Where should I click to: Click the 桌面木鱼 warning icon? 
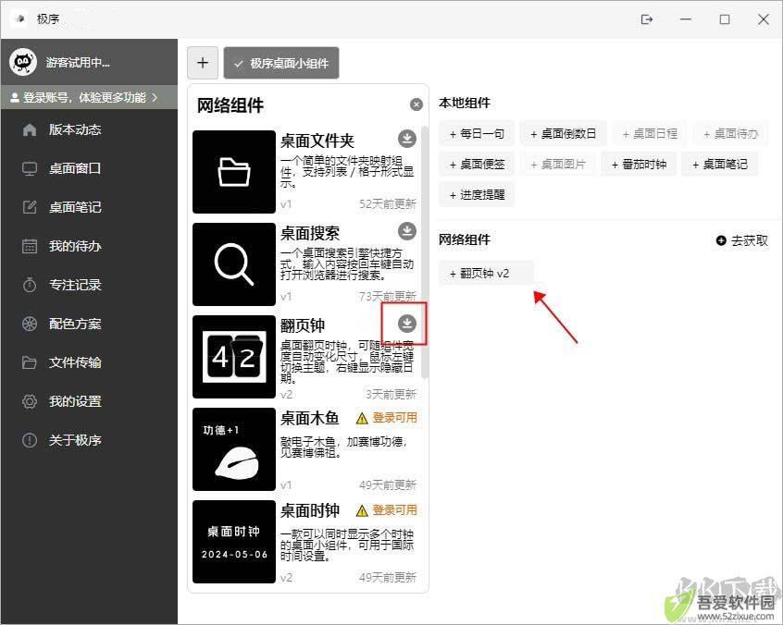pos(362,418)
